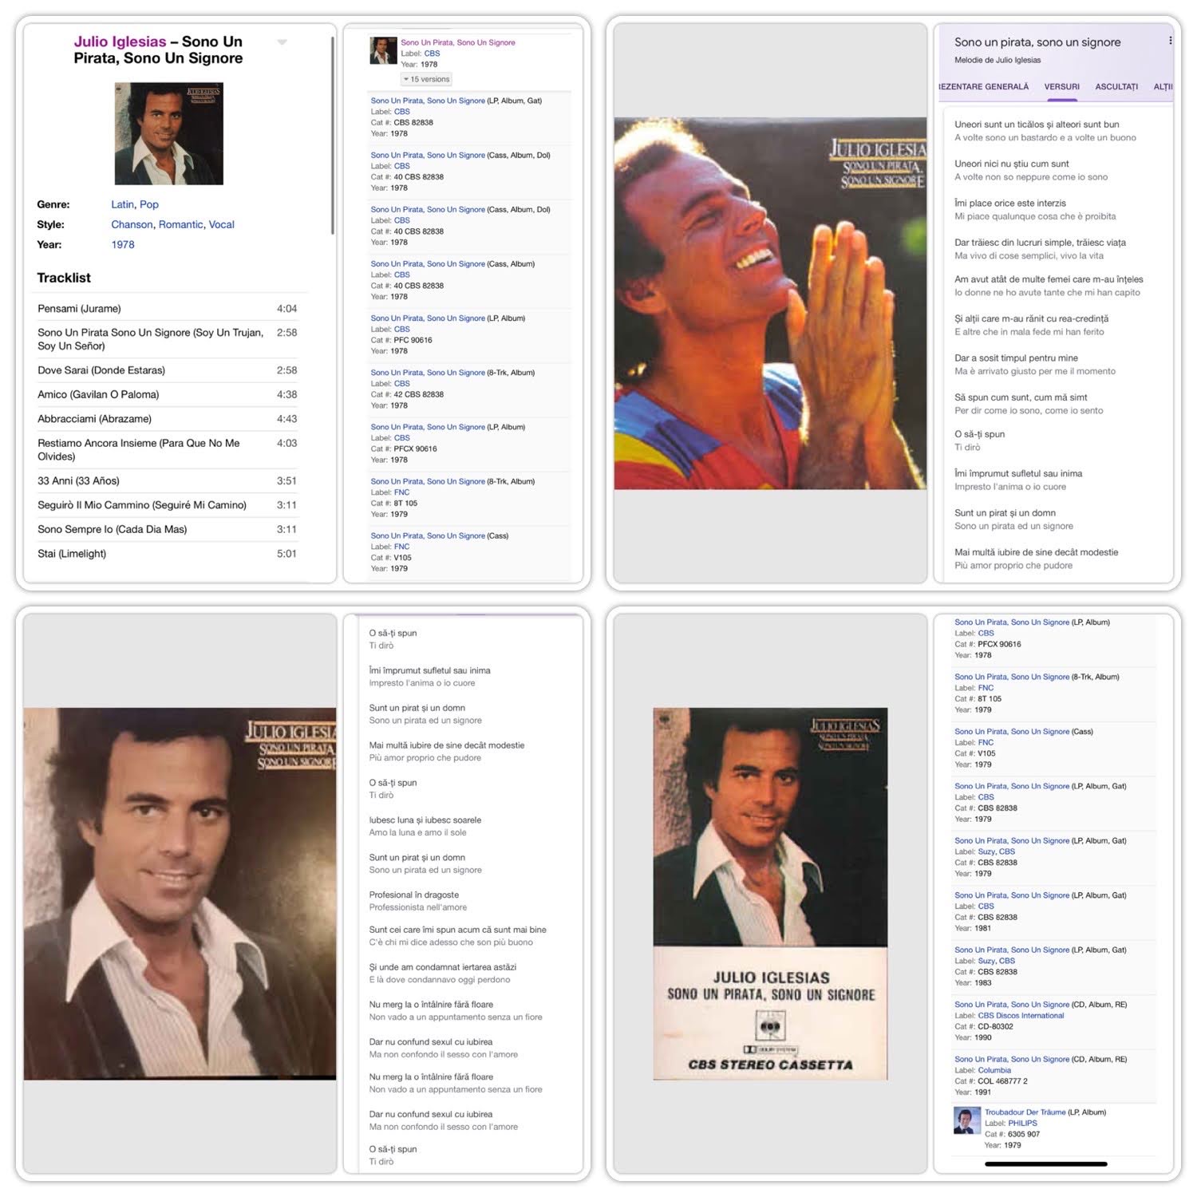The width and height of the screenshot is (1197, 1197).
Task: Select the lyric 'Îmi place orice este interzis'
Action: [1010, 203]
